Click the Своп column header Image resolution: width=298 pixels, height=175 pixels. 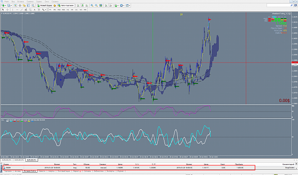pos(222,164)
